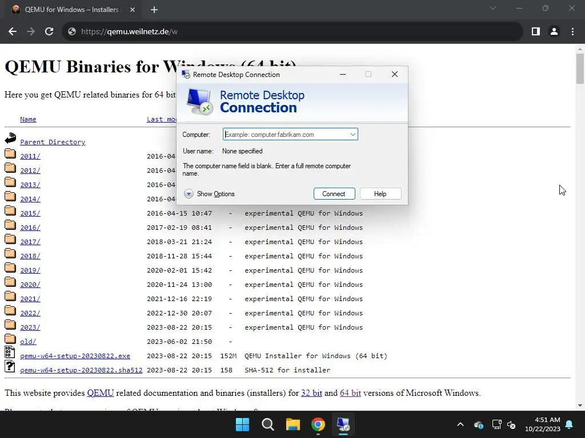This screenshot has width=585, height=438.
Task: Select the QEMU for Windows – Installers tab
Action: coord(73,10)
